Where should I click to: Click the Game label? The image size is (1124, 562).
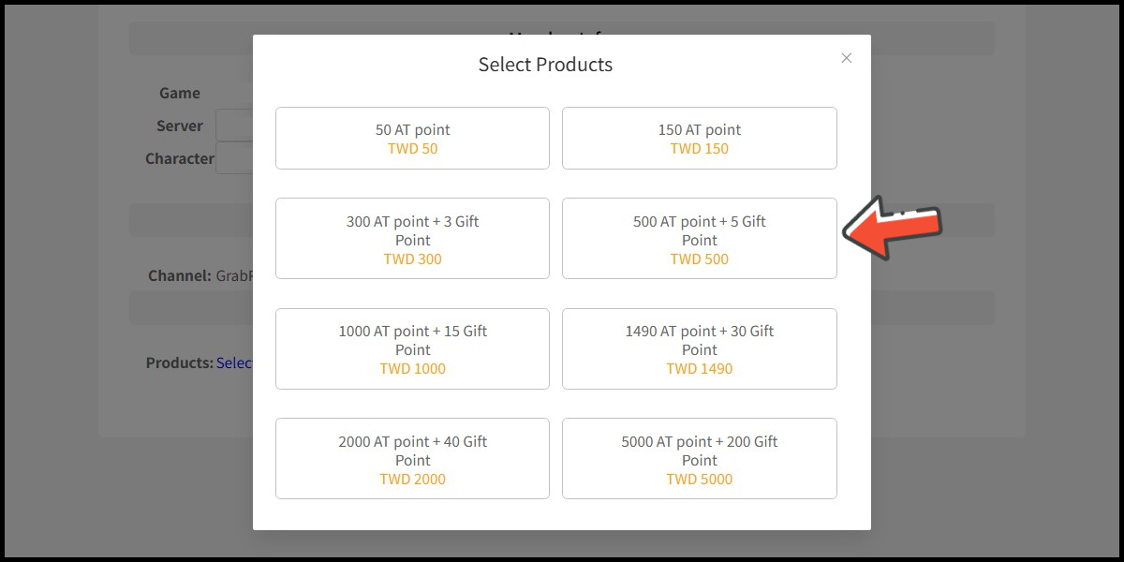pyautogui.click(x=179, y=93)
